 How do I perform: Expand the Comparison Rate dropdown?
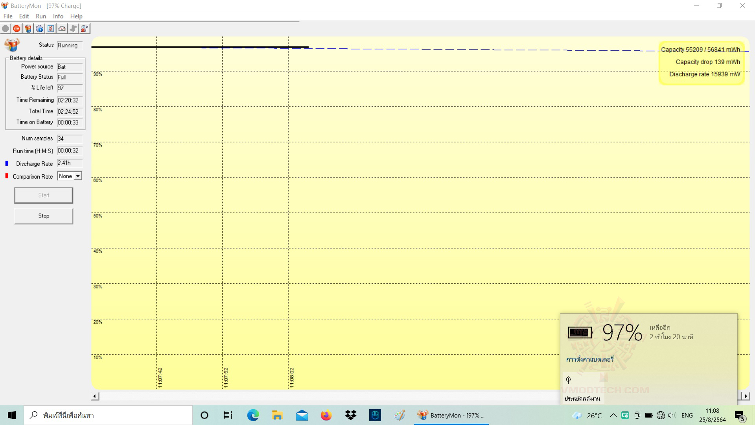coord(78,176)
